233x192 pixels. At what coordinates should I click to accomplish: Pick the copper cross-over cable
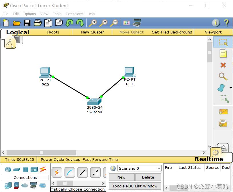click(x=95, y=172)
